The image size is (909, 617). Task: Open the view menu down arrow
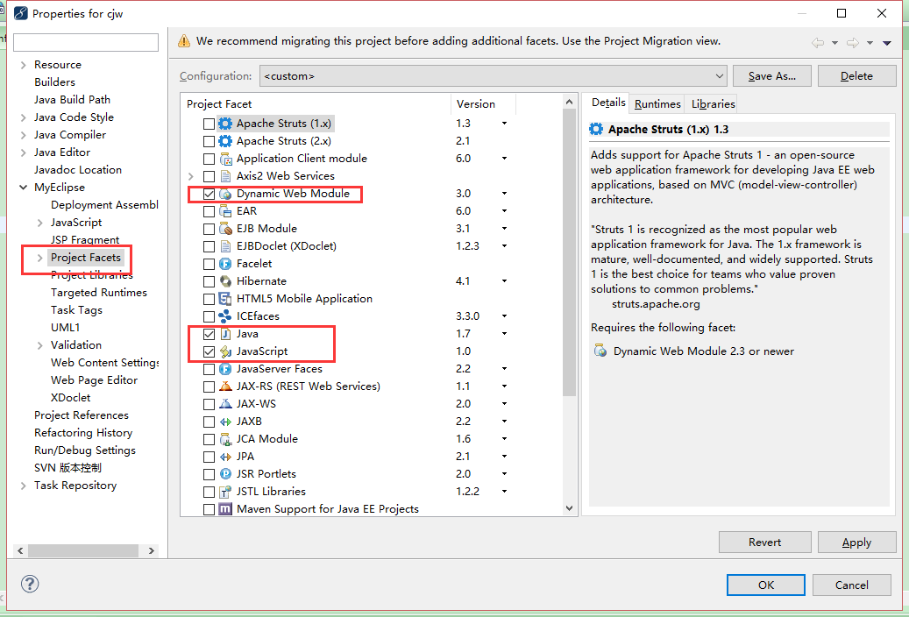pyautogui.click(x=887, y=43)
